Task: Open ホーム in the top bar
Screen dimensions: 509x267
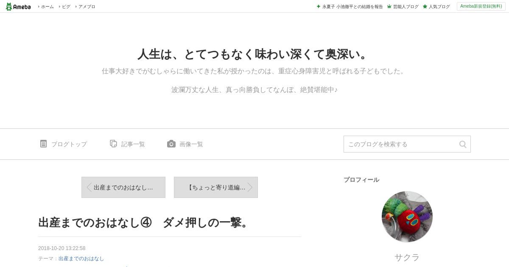Action: (47, 7)
